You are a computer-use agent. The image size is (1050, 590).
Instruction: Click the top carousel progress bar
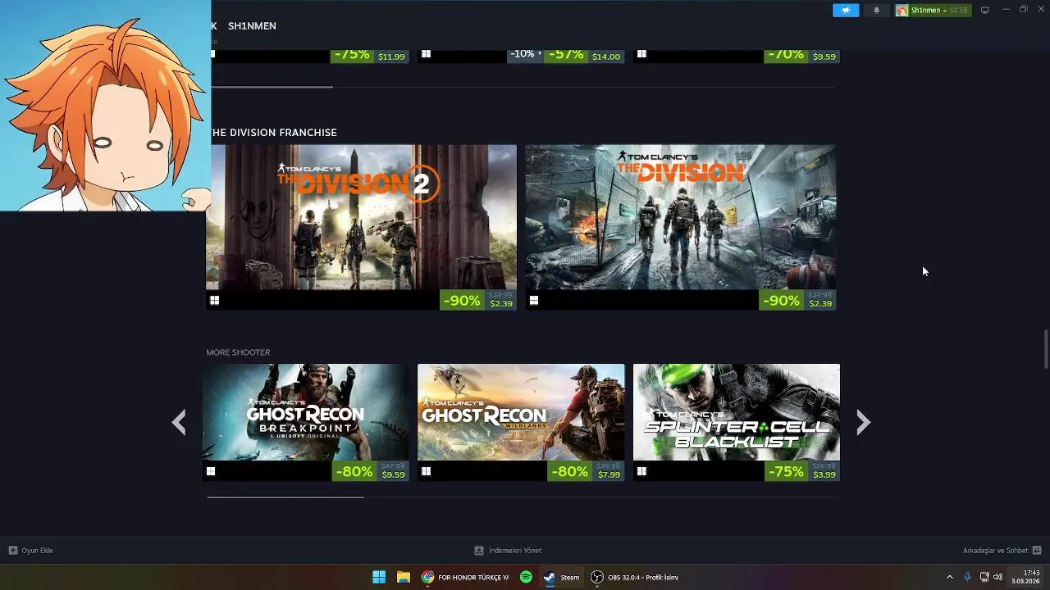521,86
